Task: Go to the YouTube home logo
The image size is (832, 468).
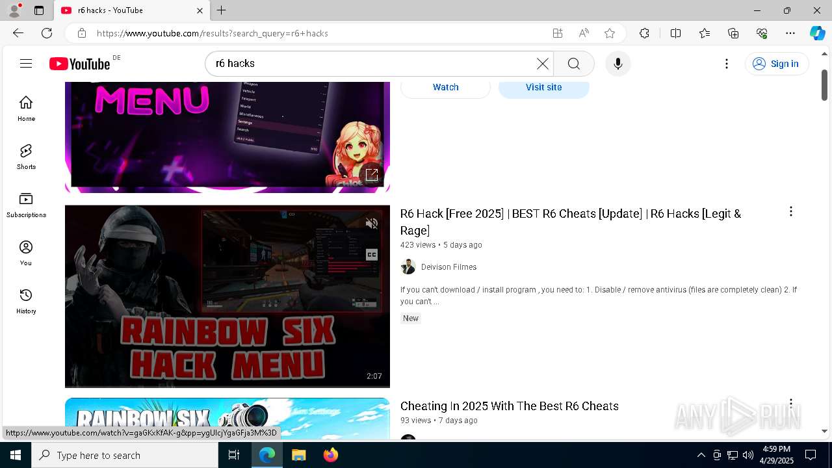Action: pos(79,64)
